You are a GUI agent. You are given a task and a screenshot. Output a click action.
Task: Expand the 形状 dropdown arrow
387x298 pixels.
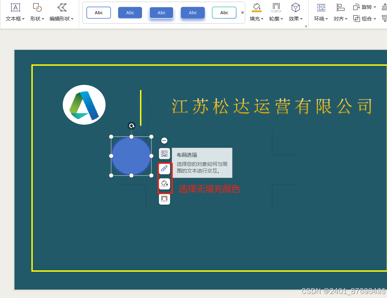click(43, 19)
